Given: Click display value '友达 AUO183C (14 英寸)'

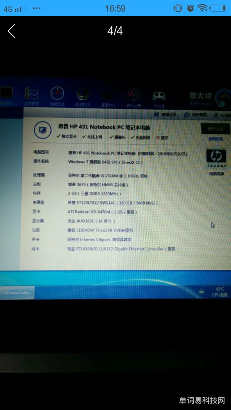Looking at the screenshot, I should click(x=92, y=221).
